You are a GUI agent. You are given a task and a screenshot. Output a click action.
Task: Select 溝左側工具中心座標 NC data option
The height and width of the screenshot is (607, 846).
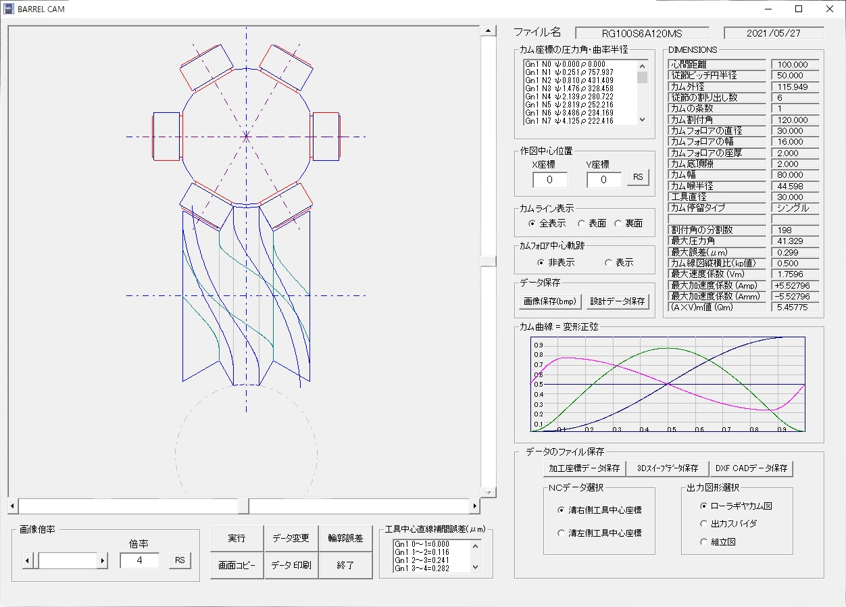(561, 533)
